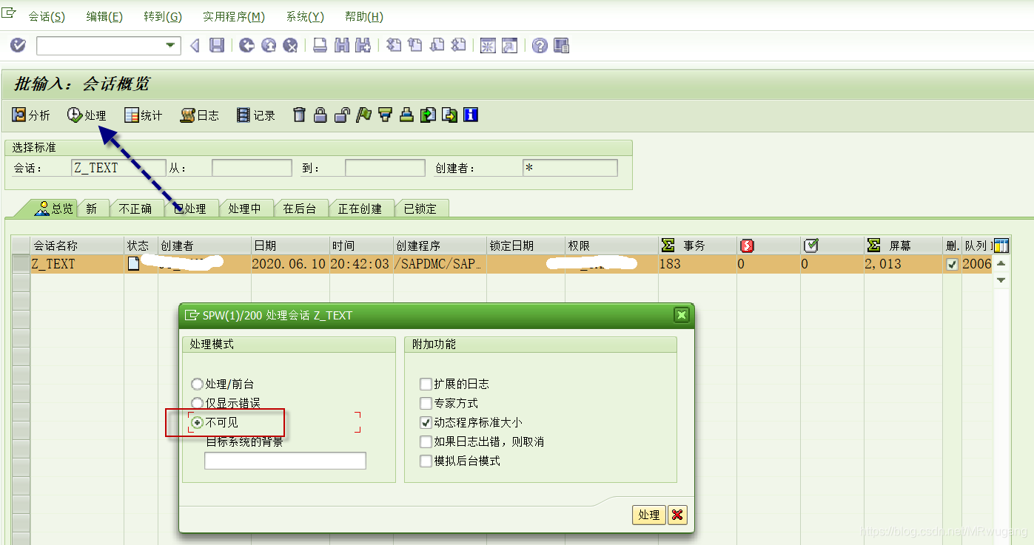Click the 分析 (Analysis) toolbar button
The height and width of the screenshot is (545, 1034).
click(x=31, y=115)
